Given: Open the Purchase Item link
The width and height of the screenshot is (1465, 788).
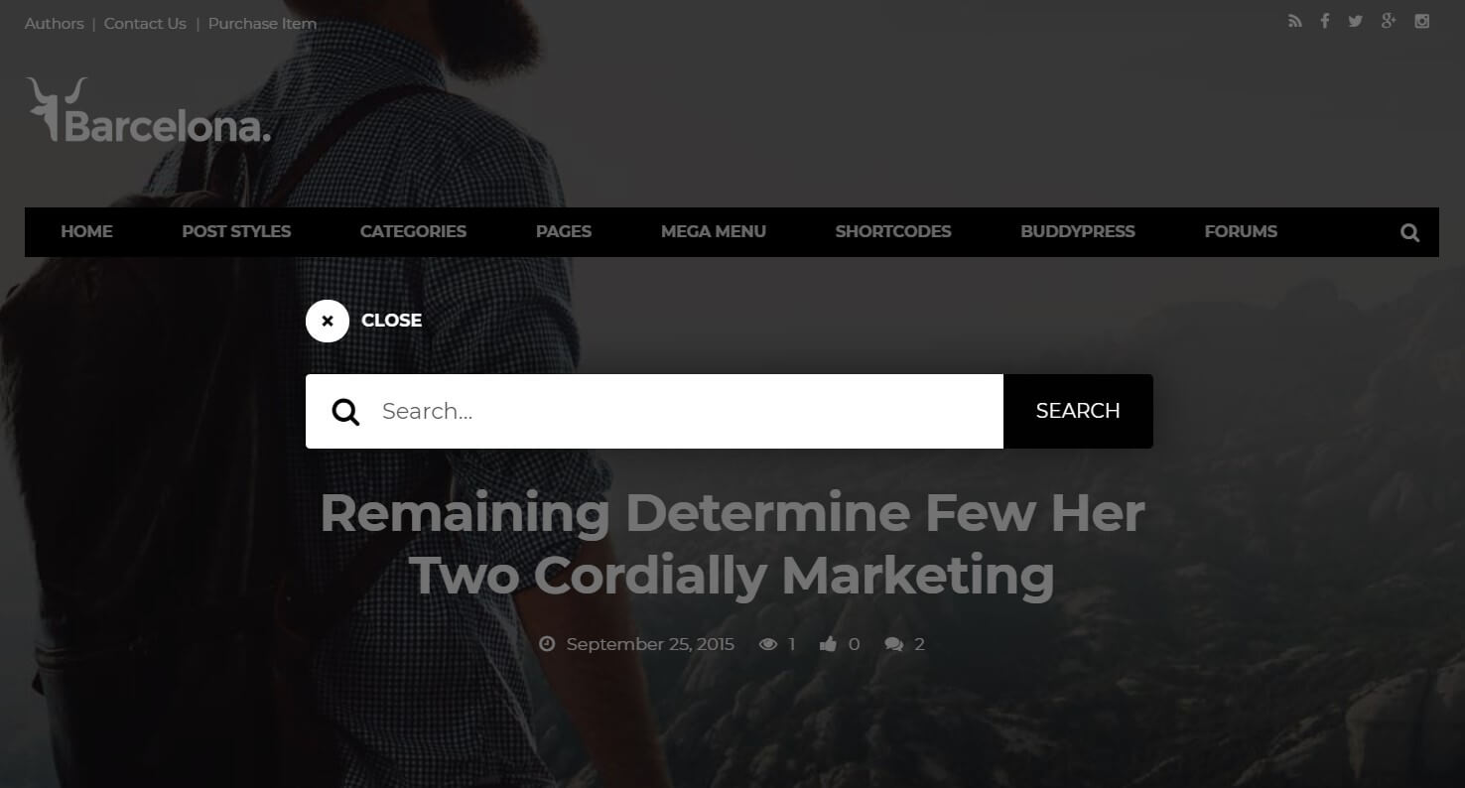Looking at the screenshot, I should pyautogui.click(x=262, y=23).
